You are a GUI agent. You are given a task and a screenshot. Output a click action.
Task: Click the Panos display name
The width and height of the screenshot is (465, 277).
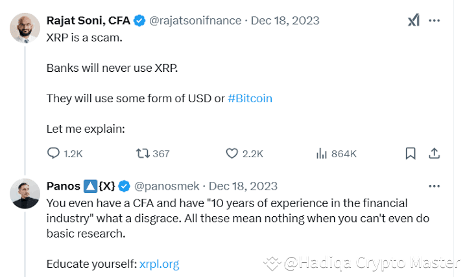(63, 186)
